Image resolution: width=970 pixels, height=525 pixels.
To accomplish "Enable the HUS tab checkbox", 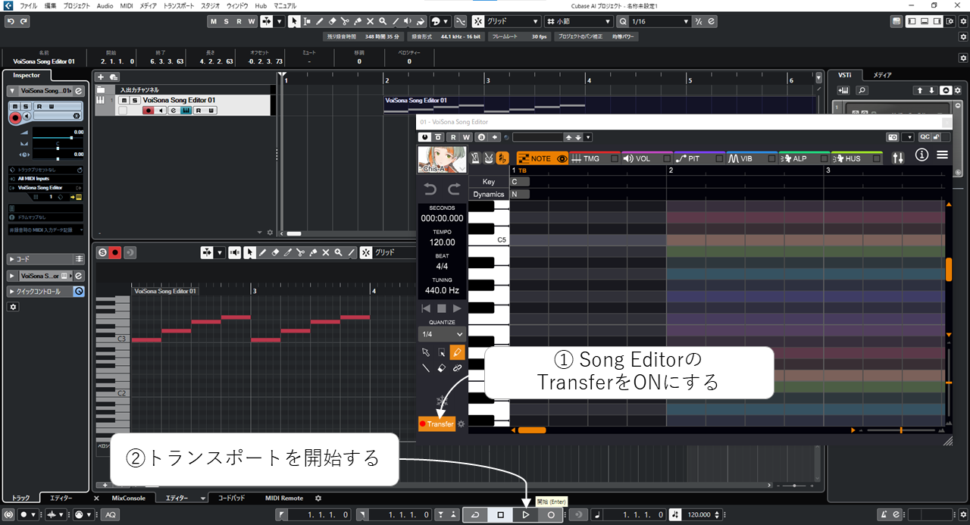I will coord(876,159).
